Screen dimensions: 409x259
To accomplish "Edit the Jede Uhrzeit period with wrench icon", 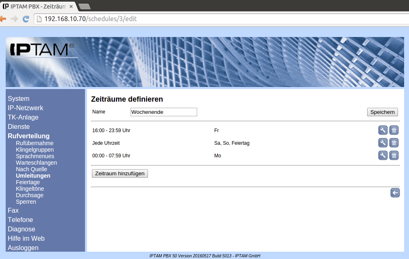I will click(383, 143).
